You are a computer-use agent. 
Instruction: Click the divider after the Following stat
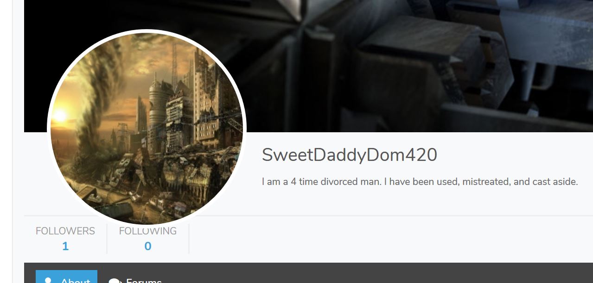[189, 239]
